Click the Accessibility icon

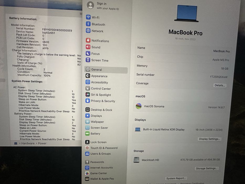[x=88, y=82]
